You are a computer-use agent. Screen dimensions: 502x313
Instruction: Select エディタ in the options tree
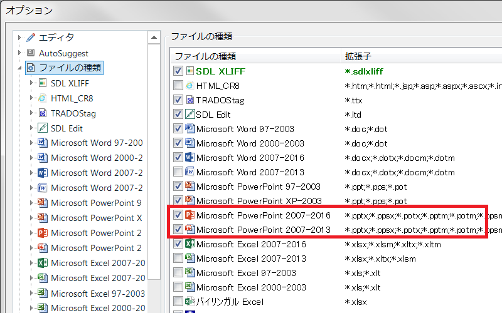click(x=56, y=38)
